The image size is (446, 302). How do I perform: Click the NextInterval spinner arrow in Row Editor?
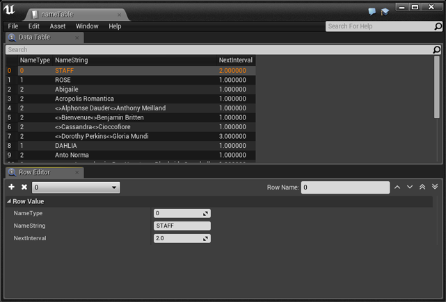[x=205, y=238]
